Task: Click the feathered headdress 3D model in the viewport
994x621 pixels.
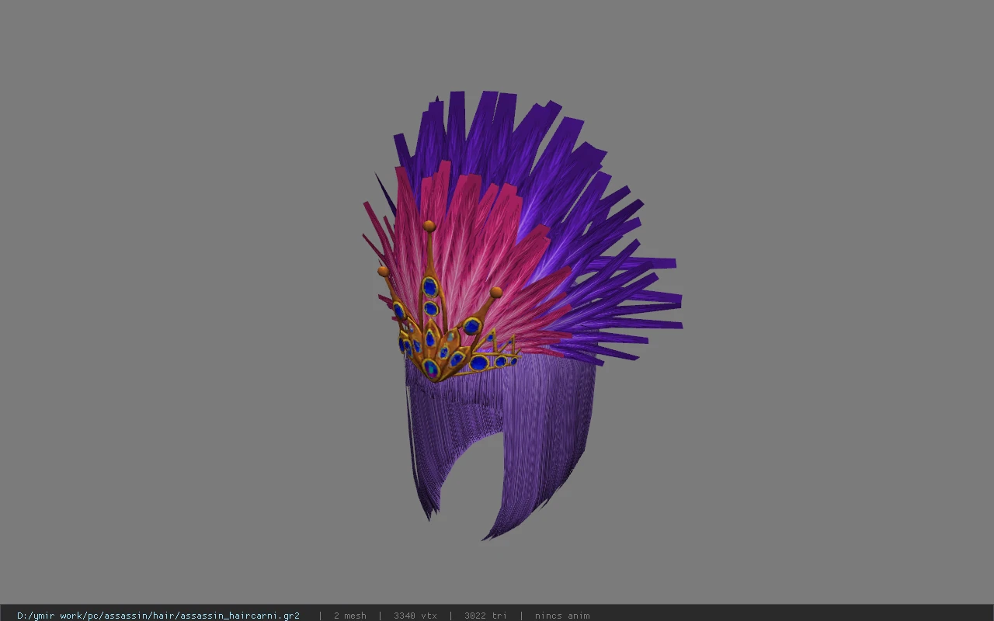Action: 522,316
